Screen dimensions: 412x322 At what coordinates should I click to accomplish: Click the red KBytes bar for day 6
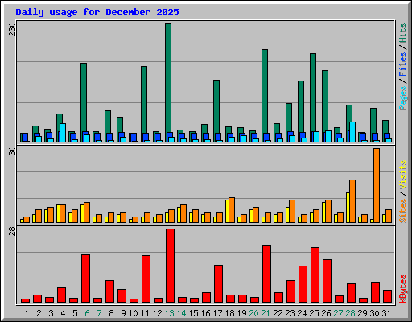coord(85,279)
